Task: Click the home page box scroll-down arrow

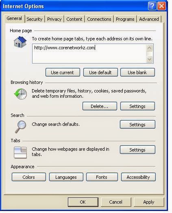Action: click(x=150, y=59)
